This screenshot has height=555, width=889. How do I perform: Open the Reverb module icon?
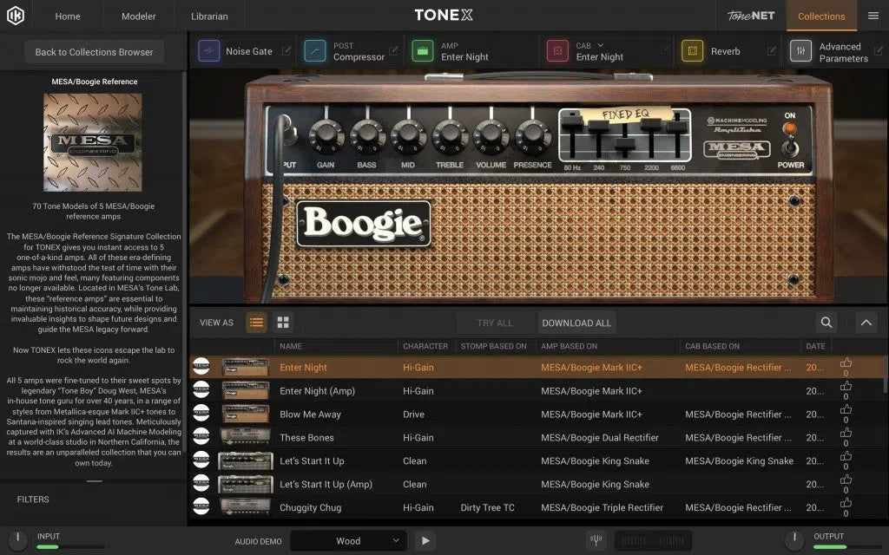coord(691,51)
